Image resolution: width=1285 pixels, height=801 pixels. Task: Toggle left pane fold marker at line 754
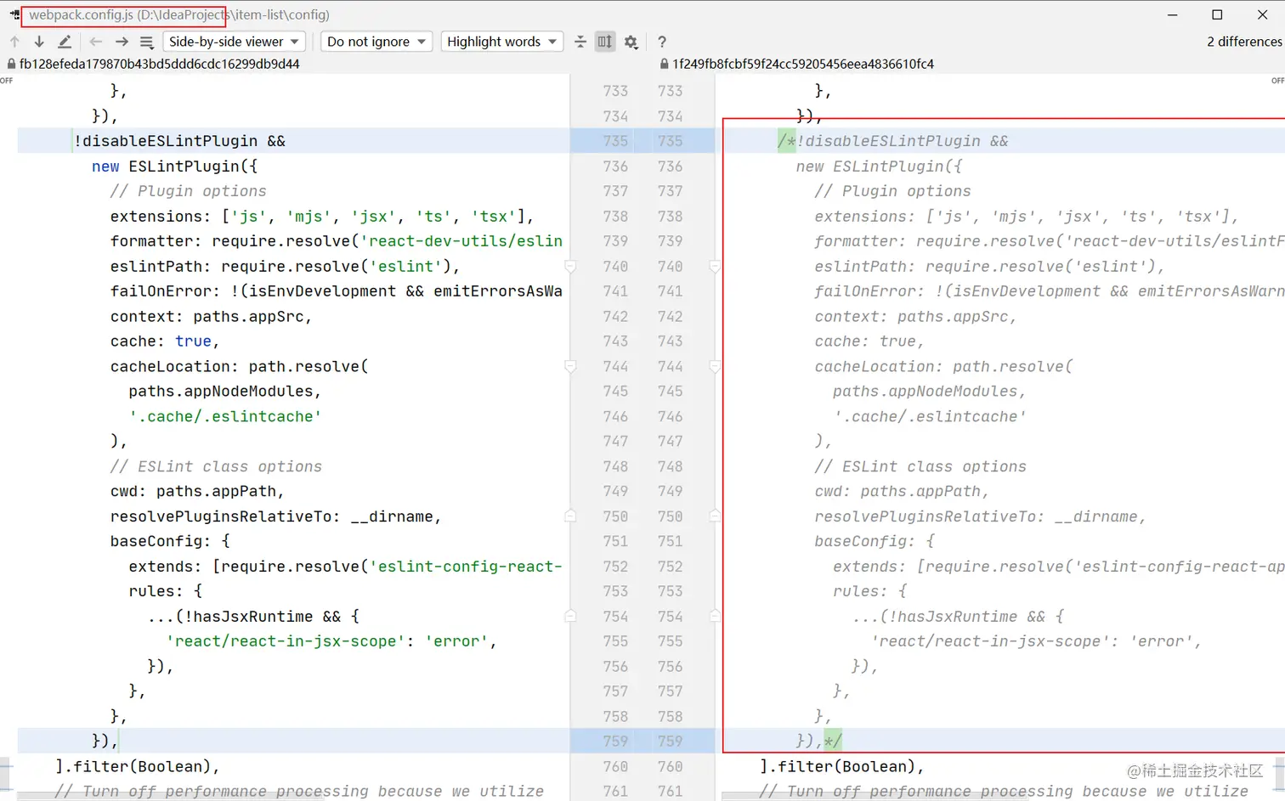tap(570, 616)
